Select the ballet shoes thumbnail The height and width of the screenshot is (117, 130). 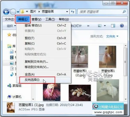(x=80, y=93)
